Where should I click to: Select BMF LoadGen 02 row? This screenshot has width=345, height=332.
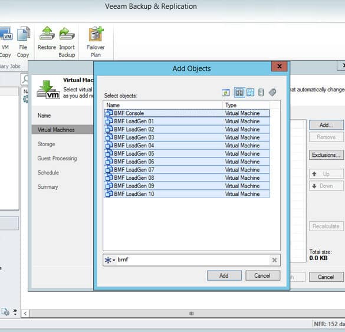pyautogui.click(x=187, y=129)
